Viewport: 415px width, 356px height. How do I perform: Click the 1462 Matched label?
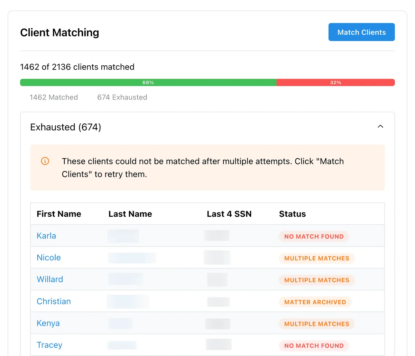[54, 97]
